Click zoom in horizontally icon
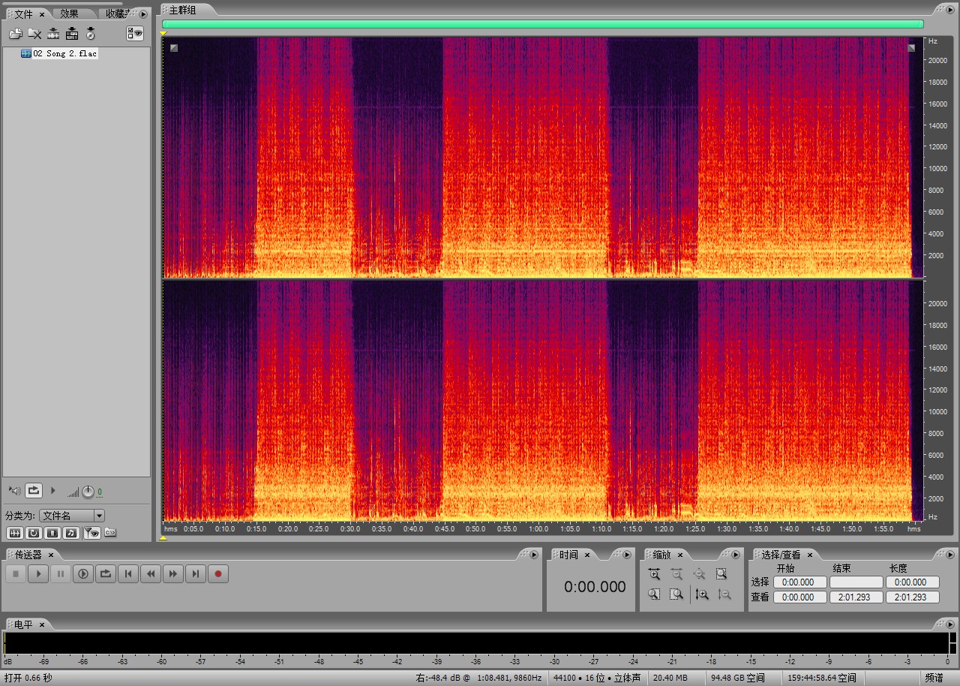Screen dimensions: 960x686 (655, 574)
